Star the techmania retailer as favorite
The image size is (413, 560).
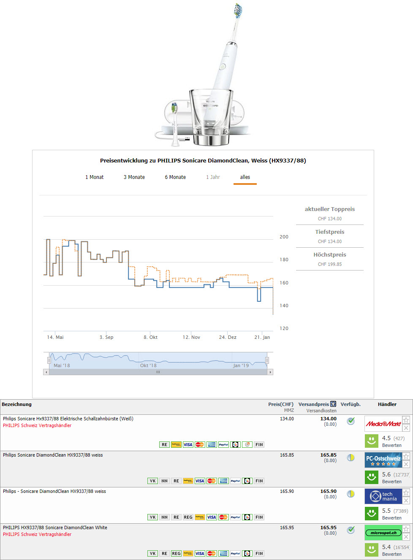point(406,492)
